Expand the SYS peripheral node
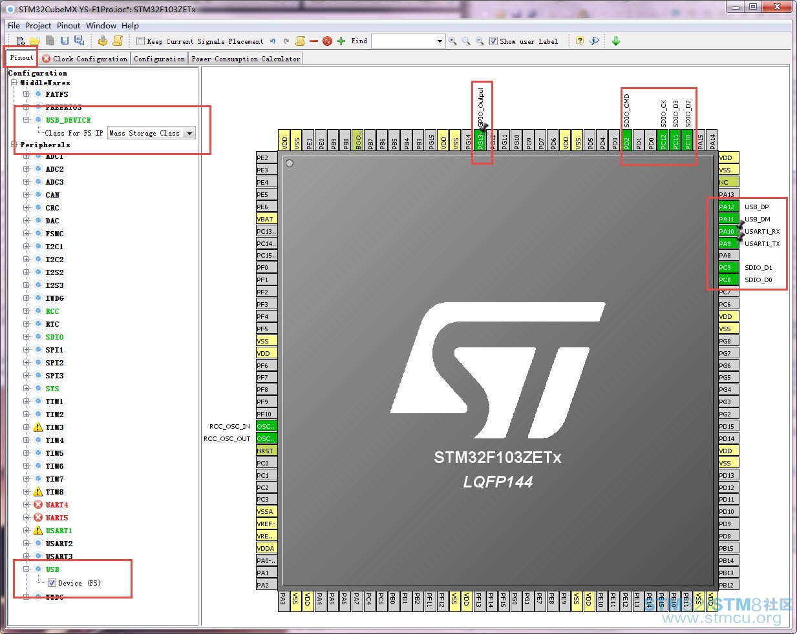Viewport: 797px width, 634px height. (x=27, y=389)
